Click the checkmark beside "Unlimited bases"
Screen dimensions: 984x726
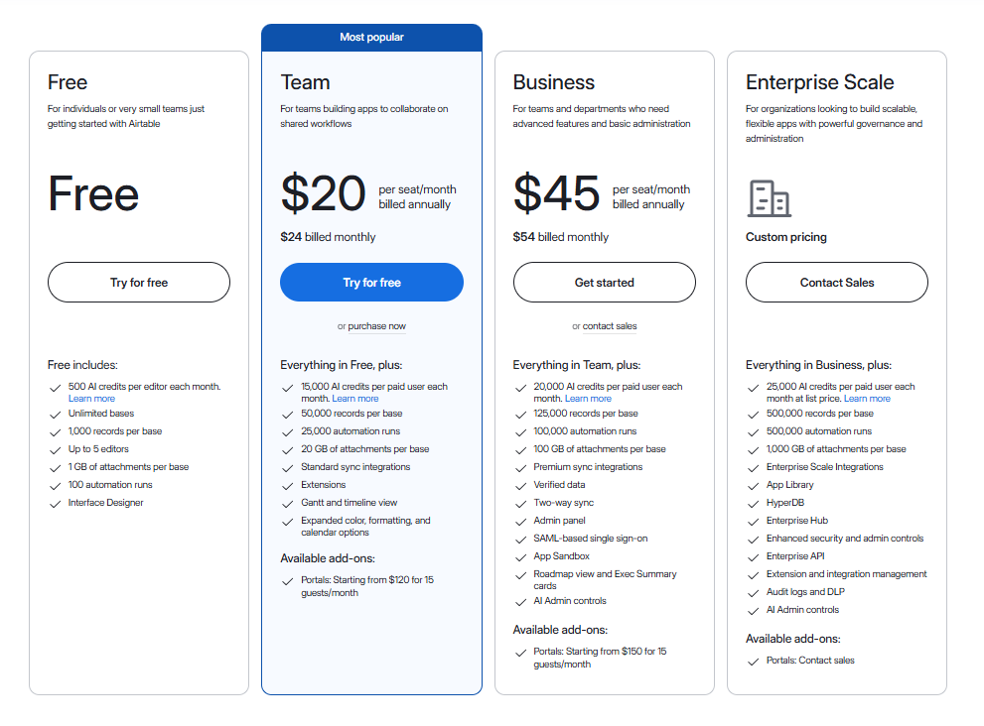(x=56, y=414)
